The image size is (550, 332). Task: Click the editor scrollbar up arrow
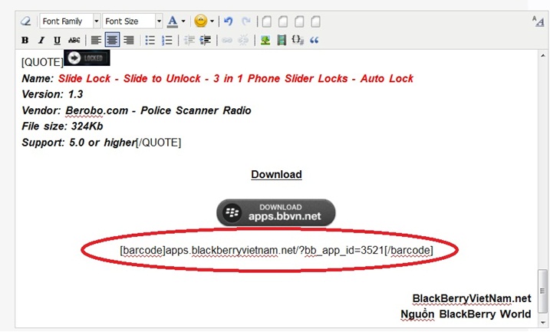(x=542, y=55)
